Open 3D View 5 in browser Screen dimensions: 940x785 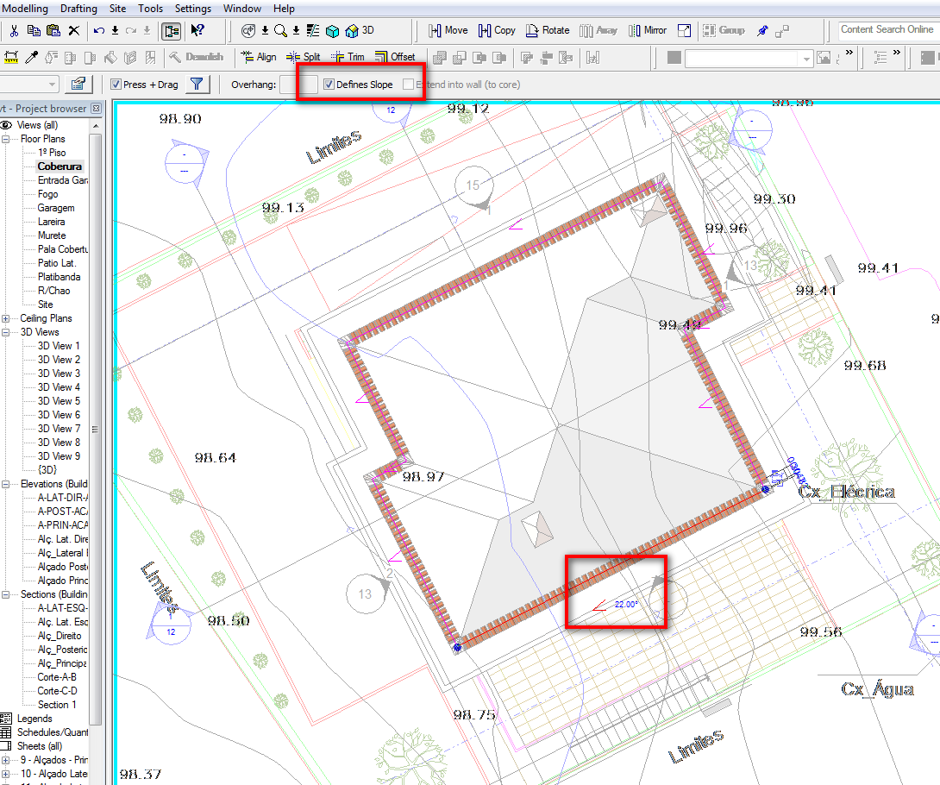(x=59, y=400)
